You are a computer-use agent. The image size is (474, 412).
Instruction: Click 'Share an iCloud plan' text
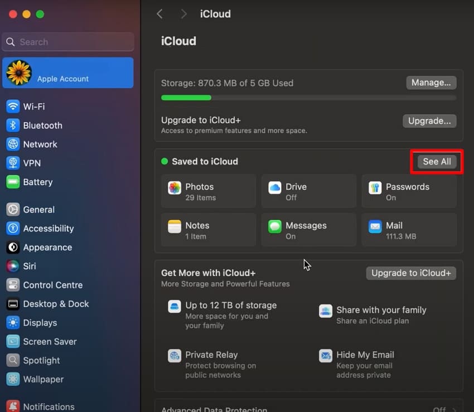coord(373,321)
